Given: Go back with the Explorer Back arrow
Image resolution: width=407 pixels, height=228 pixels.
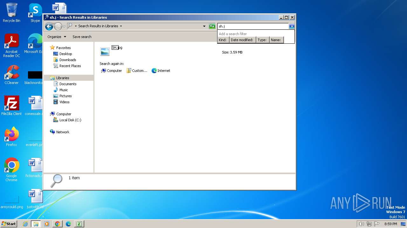Looking at the screenshot, I should pyautogui.click(x=49, y=26).
